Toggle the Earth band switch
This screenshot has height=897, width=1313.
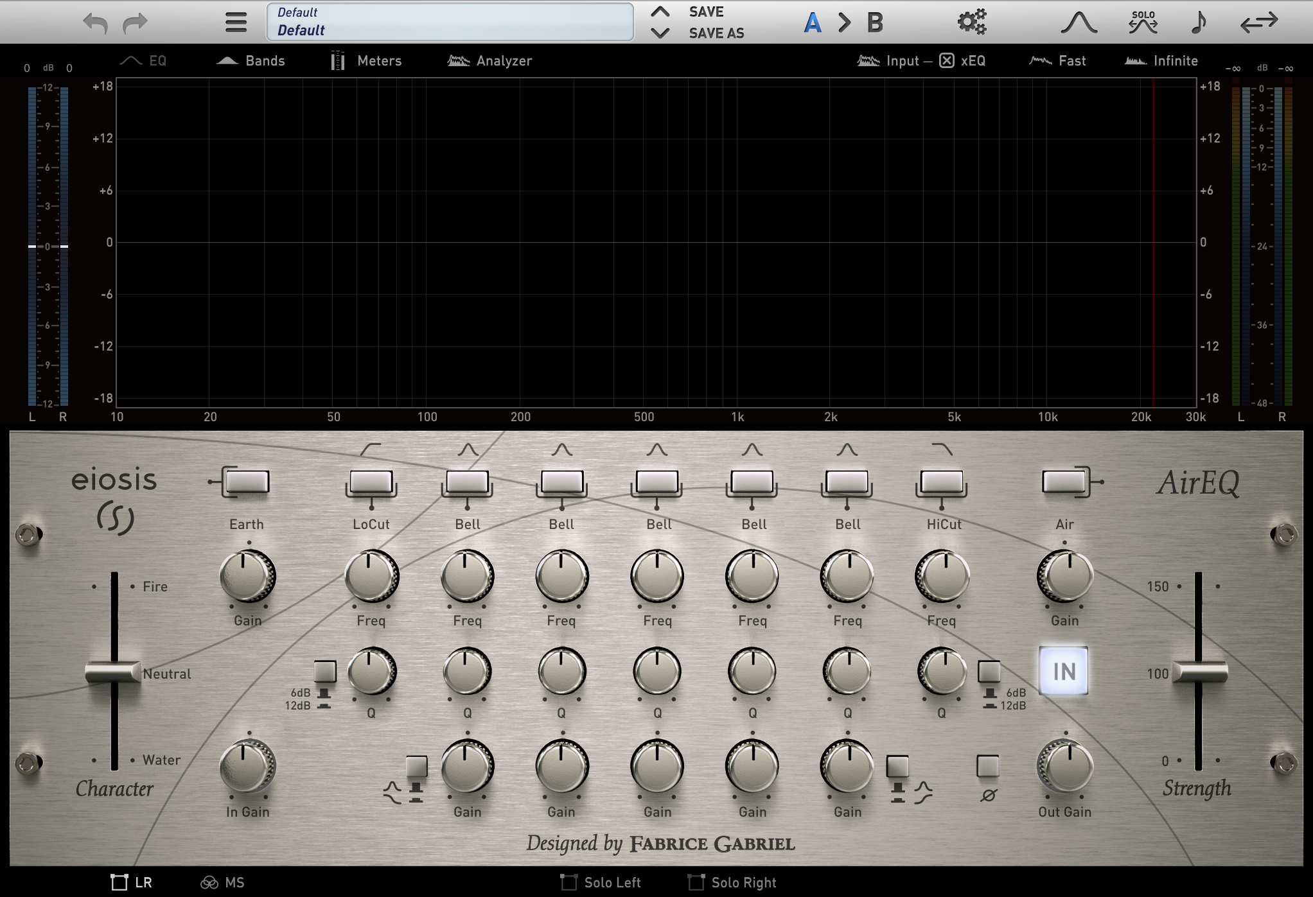tap(248, 482)
